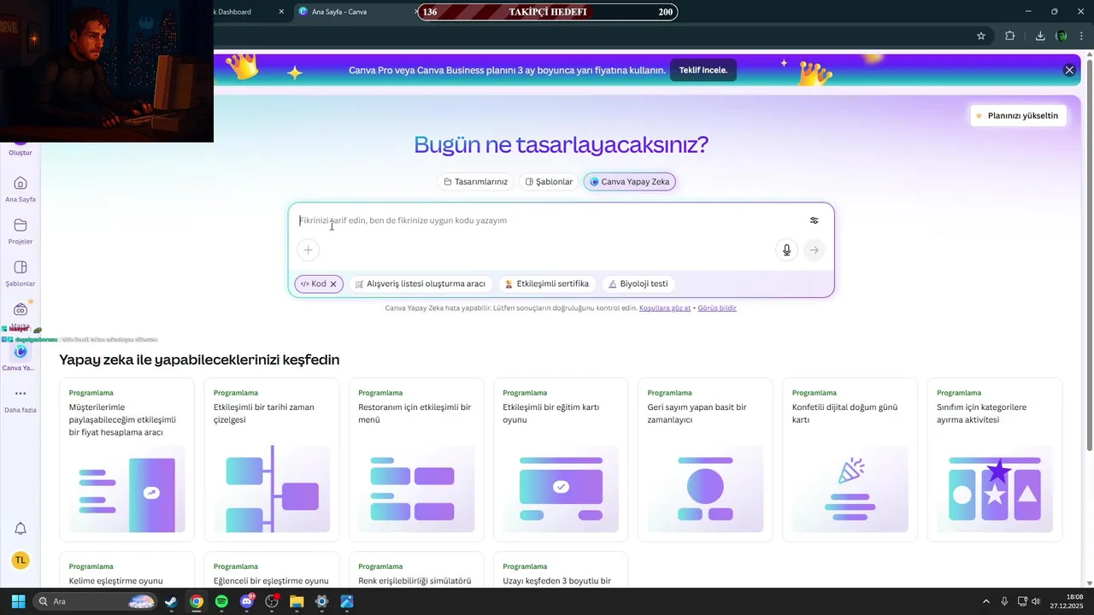Show hidden tray icons chevron

[985, 601]
